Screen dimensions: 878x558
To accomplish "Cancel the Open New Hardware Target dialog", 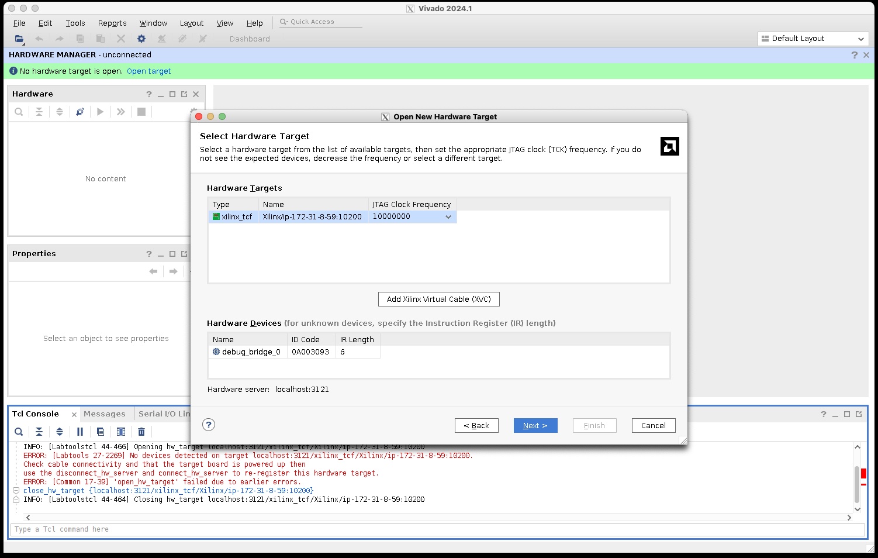I will [x=654, y=426].
